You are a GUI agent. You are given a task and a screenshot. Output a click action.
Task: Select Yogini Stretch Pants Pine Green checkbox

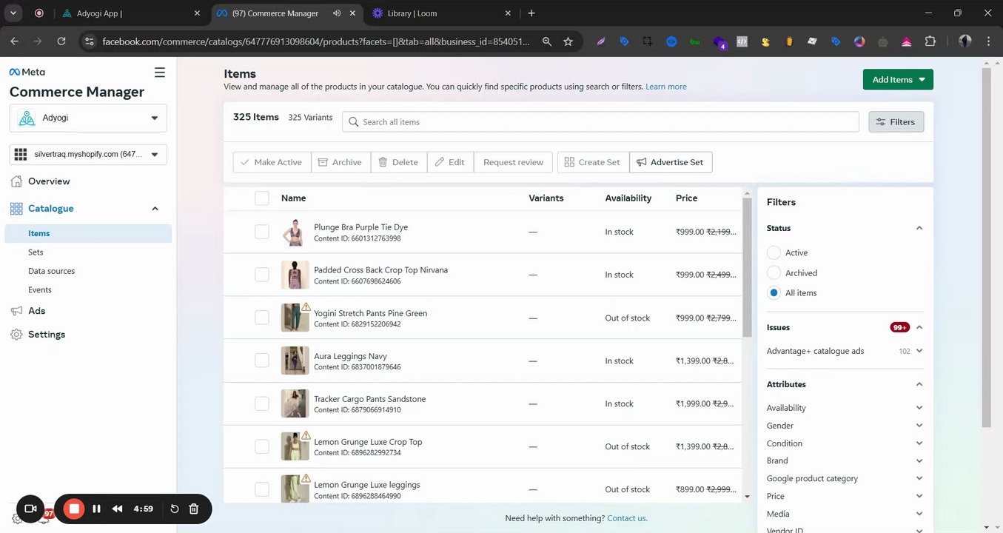point(261,318)
